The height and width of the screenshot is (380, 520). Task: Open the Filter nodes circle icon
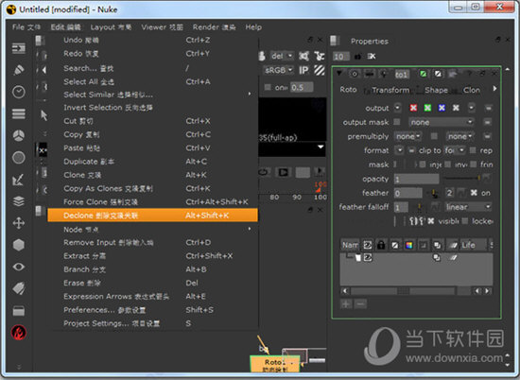19,158
